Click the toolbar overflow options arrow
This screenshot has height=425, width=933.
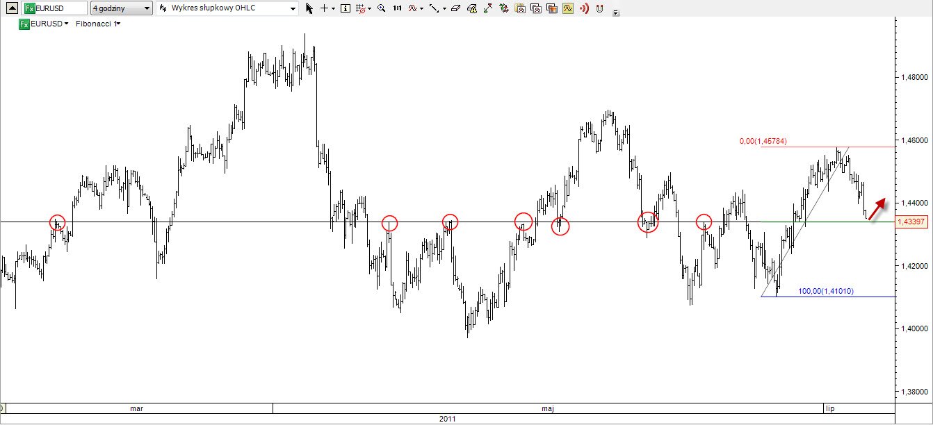616,12
